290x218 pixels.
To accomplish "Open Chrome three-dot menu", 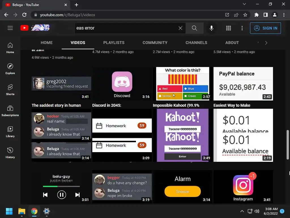I will 284,15.
